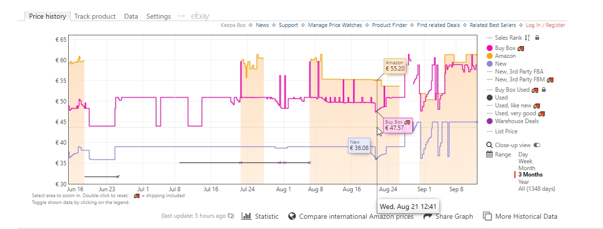603x229 pixels.
Task: Click the magnifier icon for Close-up view
Action: click(489, 145)
